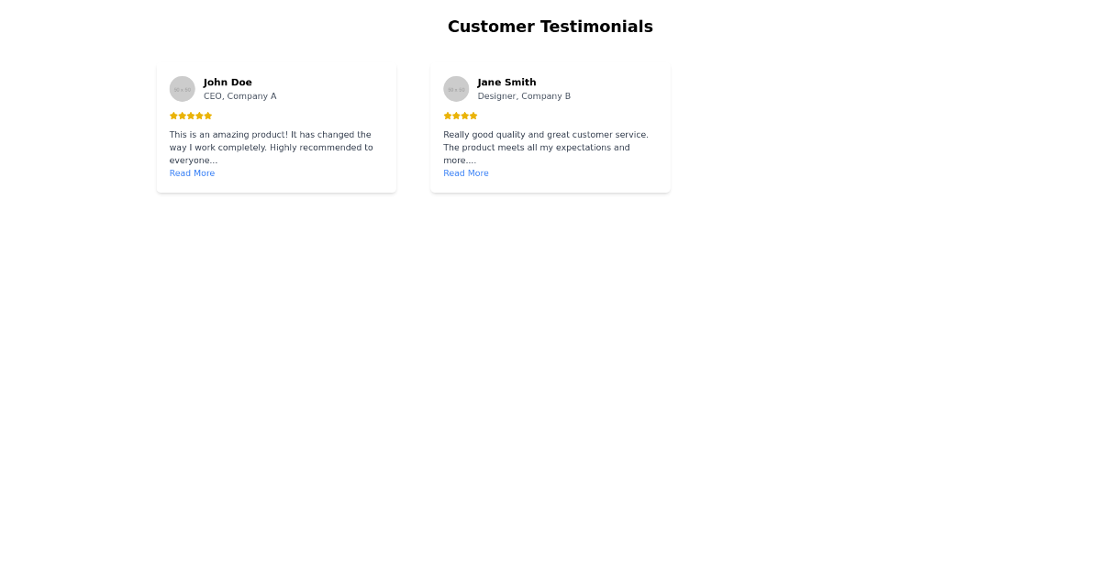Open John Doe's full testimonial via Read More

(192, 172)
